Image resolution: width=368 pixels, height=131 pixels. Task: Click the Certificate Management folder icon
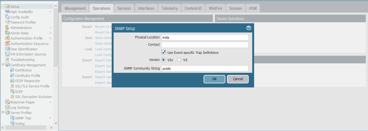coord(8,65)
